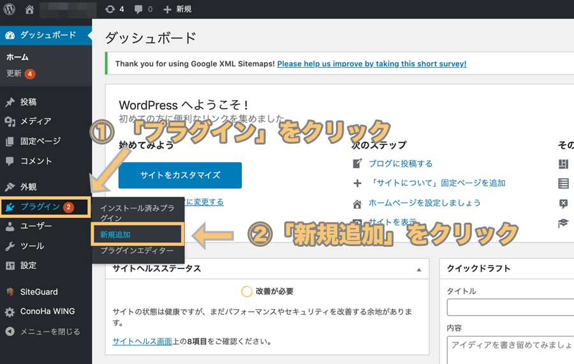Focus the クイックドラフト タイトル field
The width and height of the screenshot is (574, 364).
coord(510,307)
